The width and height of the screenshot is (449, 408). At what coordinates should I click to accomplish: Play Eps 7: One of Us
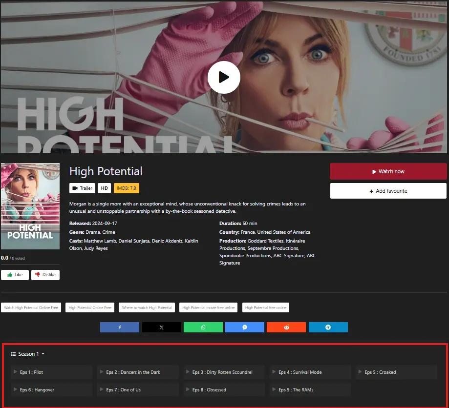point(138,389)
